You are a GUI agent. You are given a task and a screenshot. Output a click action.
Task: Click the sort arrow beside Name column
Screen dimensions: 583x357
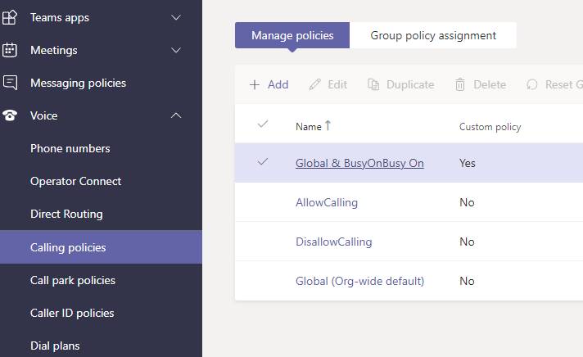pos(328,125)
